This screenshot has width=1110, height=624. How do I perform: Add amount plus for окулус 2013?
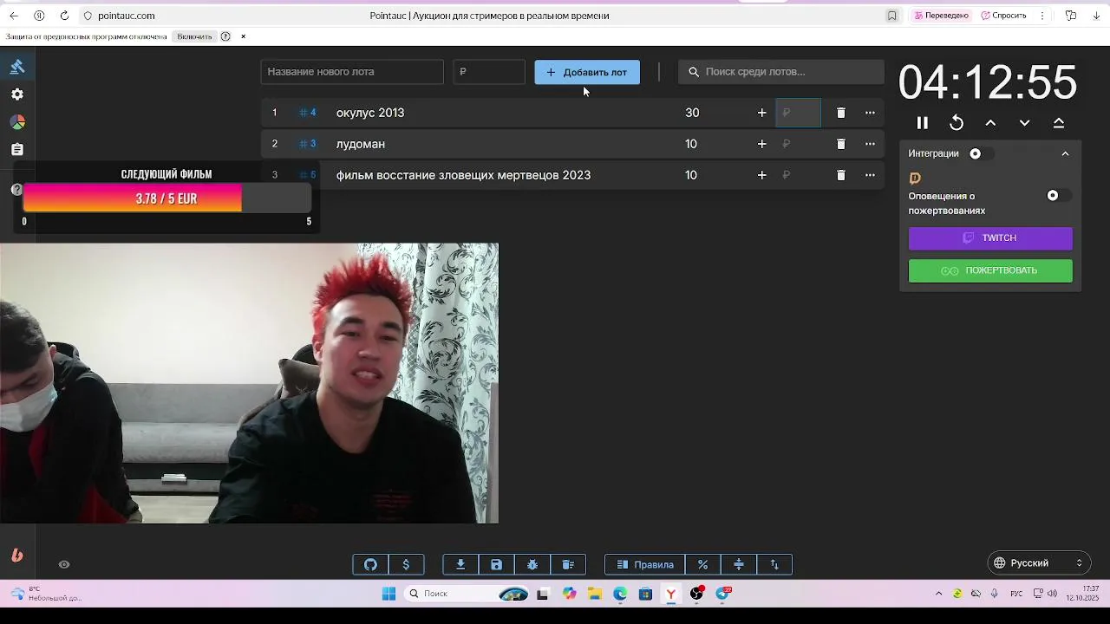[x=761, y=113]
